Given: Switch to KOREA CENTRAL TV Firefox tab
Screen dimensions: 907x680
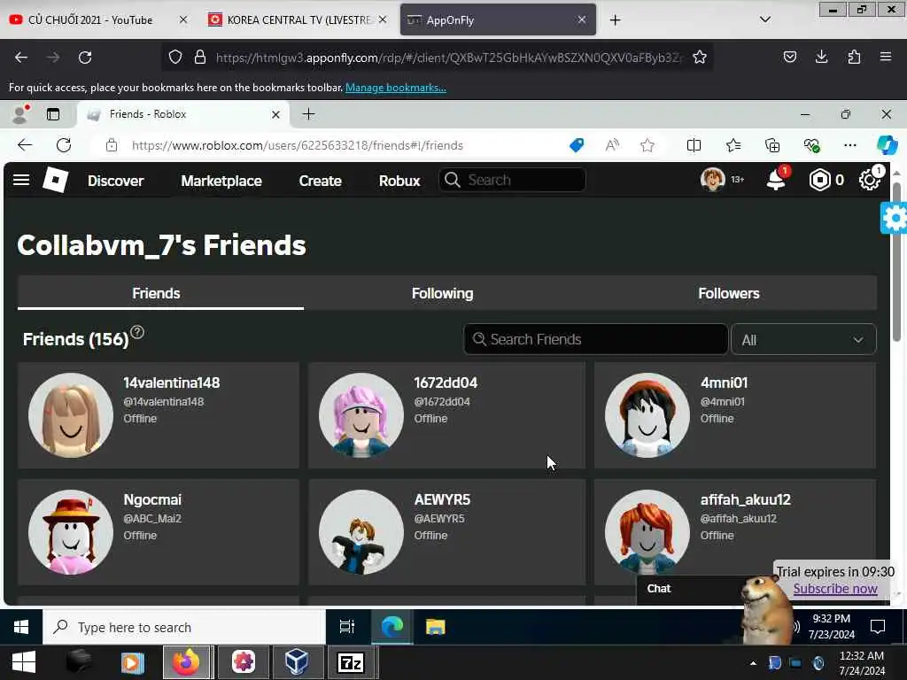Looking at the screenshot, I should (298, 19).
